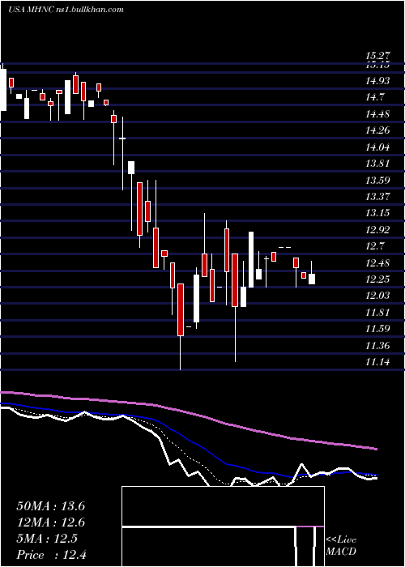
Task: Click the 14.48 price axis label
Action: pos(377,114)
